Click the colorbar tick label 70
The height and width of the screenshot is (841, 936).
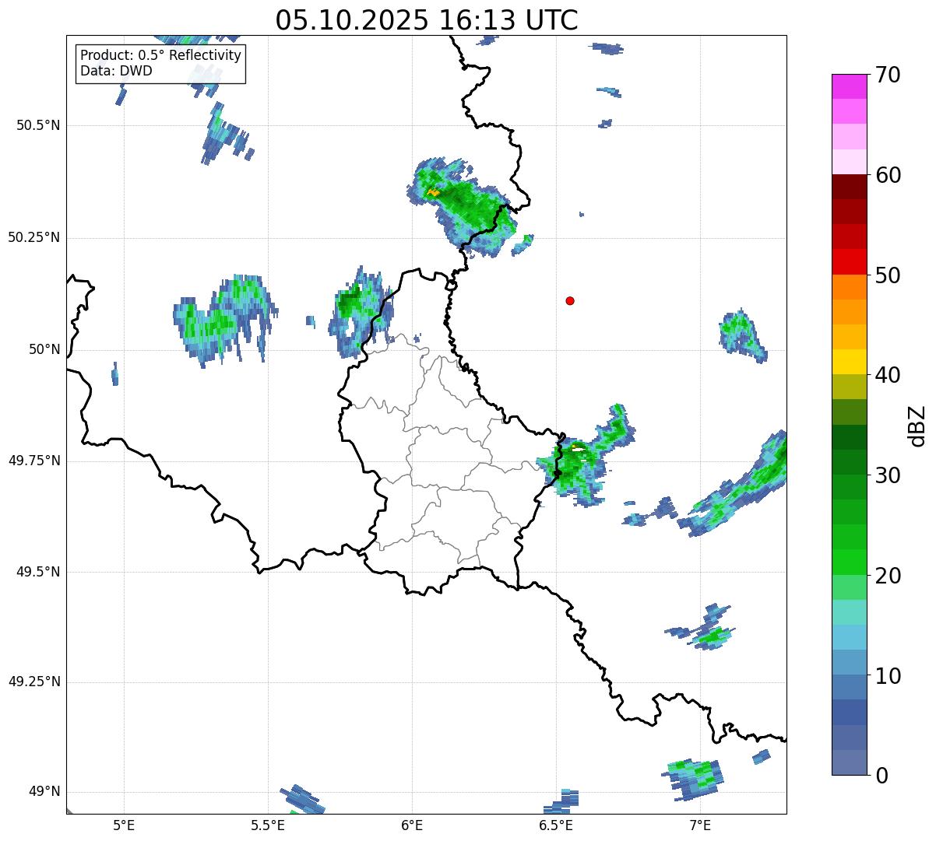click(888, 75)
